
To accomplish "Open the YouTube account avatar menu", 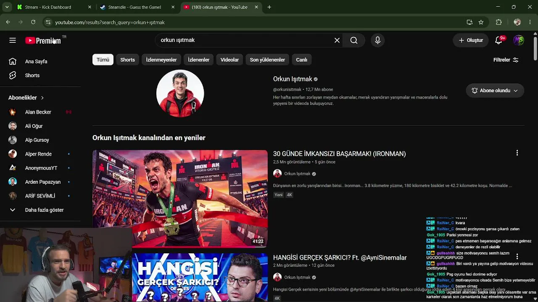I will click(518, 40).
